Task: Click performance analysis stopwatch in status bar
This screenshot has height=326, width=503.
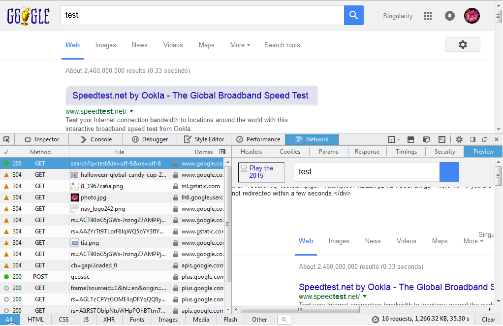Action: 376,319
